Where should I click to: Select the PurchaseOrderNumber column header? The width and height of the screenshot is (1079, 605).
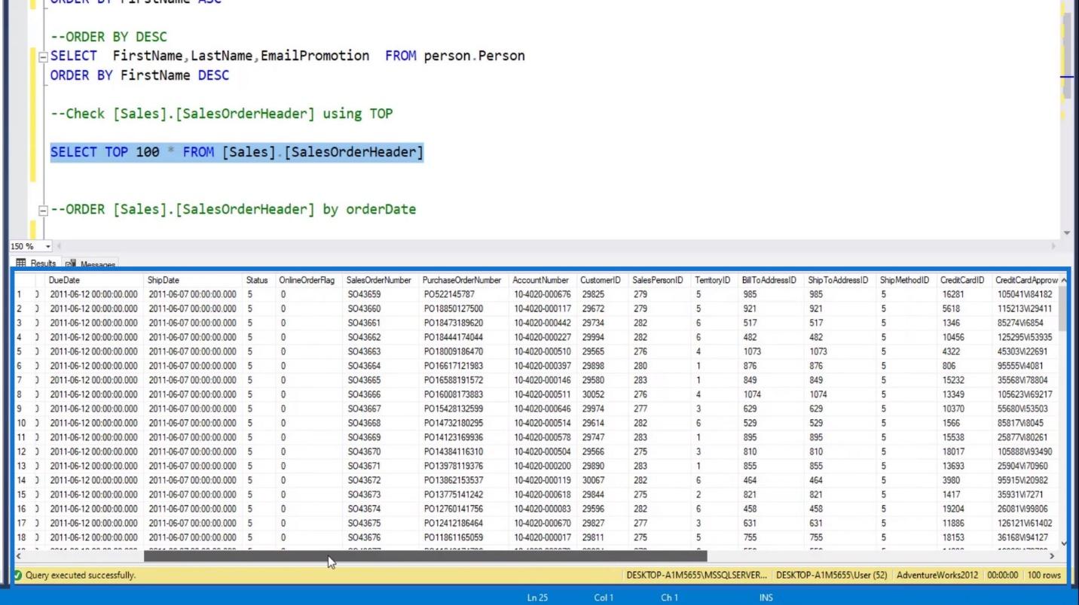(464, 280)
